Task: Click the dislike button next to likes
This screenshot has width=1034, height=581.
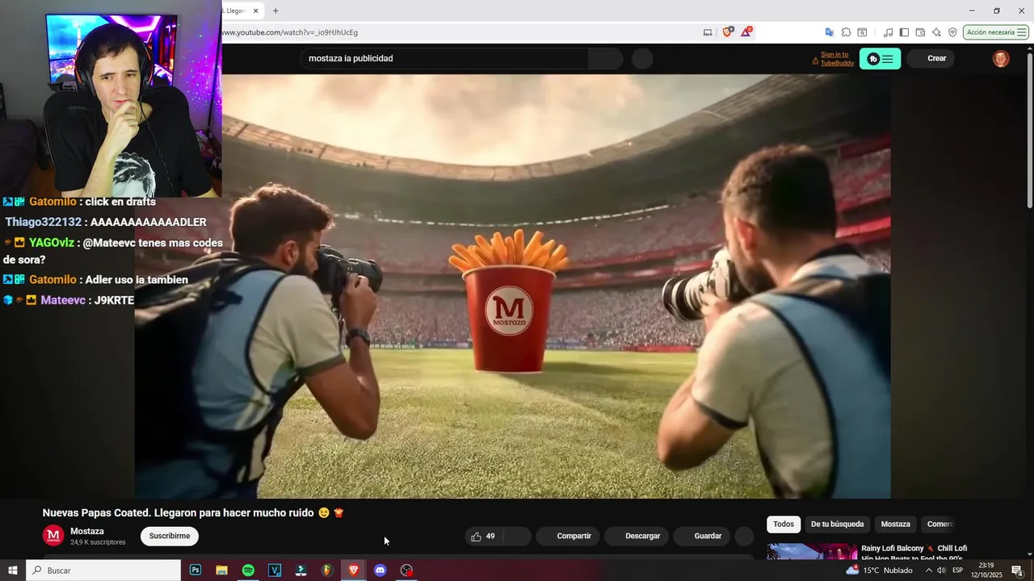Action: click(518, 536)
